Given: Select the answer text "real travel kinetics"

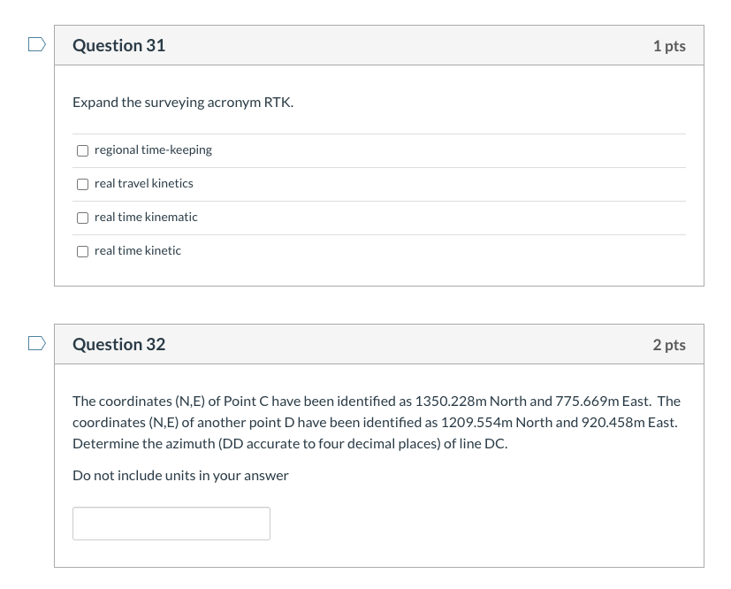Looking at the screenshot, I should (x=143, y=183).
